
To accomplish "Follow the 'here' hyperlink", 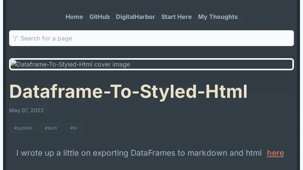I will [275, 153].
